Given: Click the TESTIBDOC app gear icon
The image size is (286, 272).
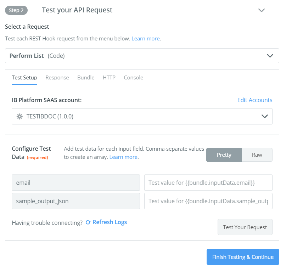Looking at the screenshot, I should coord(20,116).
